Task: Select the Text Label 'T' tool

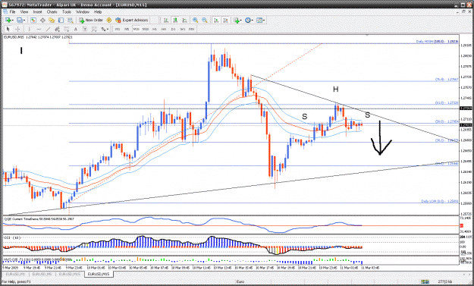Action: (x=85, y=29)
